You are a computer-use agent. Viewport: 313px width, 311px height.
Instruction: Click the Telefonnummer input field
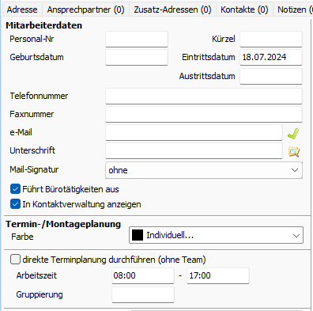coord(204,96)
